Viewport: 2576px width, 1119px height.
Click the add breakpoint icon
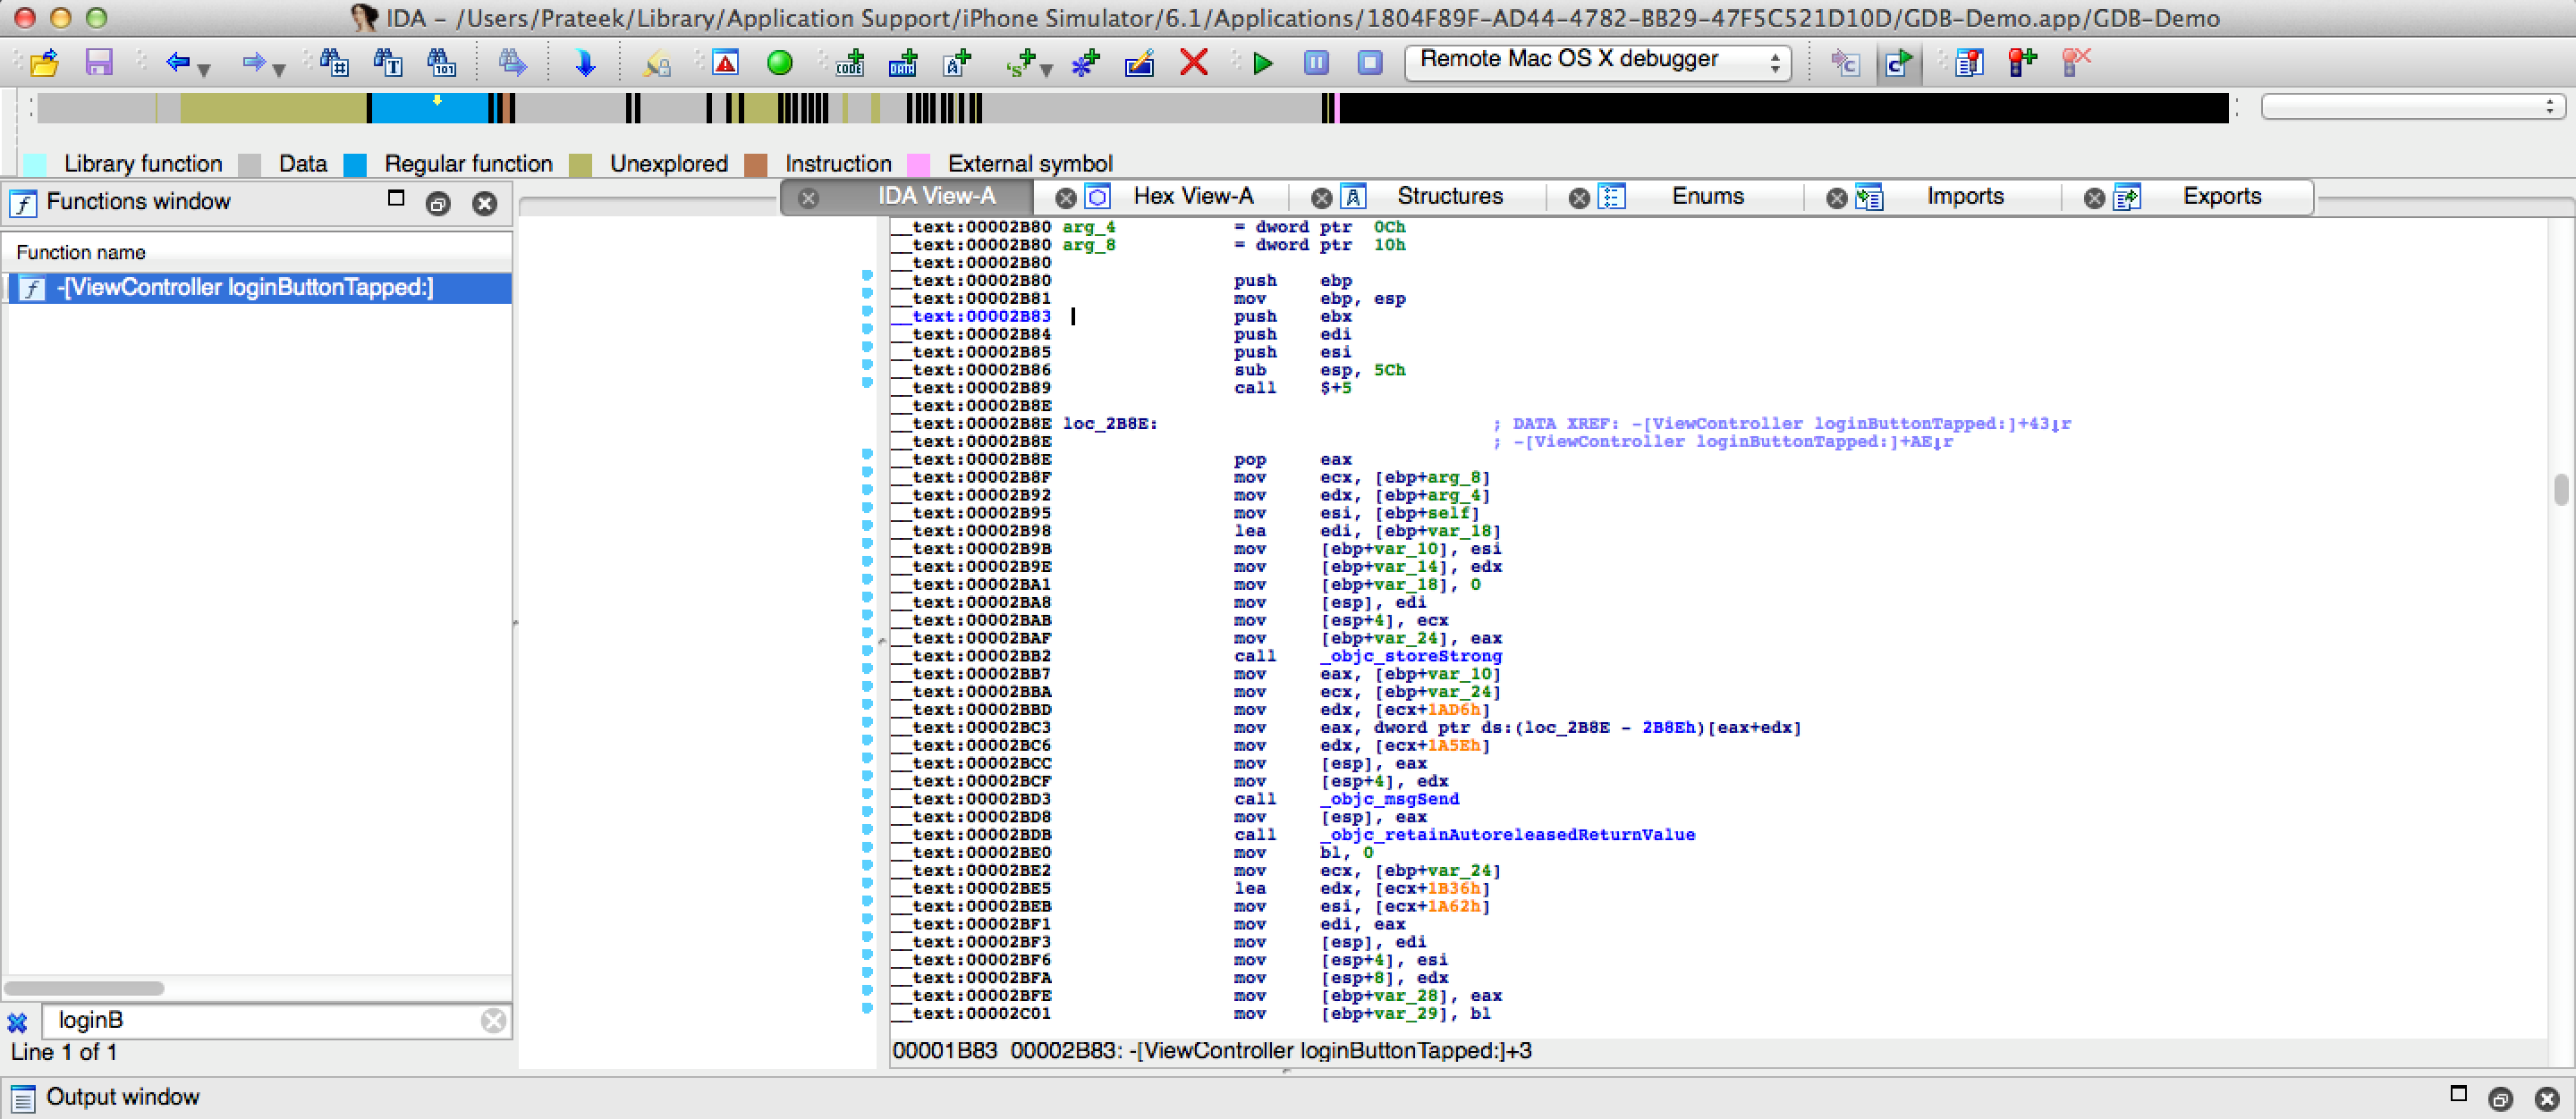click(2022, 64)
